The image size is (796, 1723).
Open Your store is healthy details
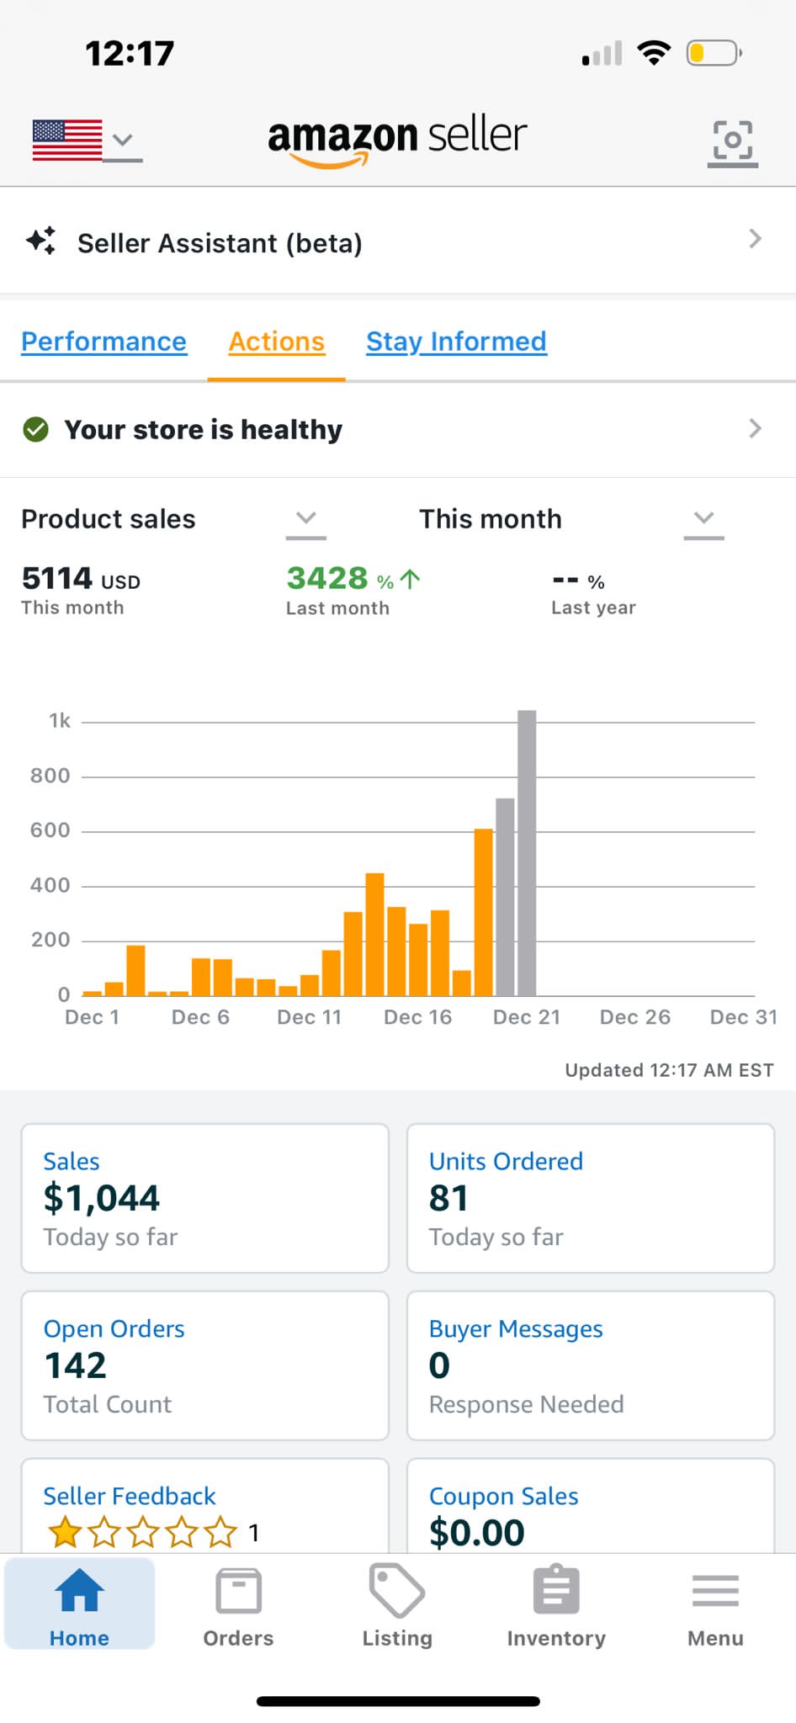point(398,430)
